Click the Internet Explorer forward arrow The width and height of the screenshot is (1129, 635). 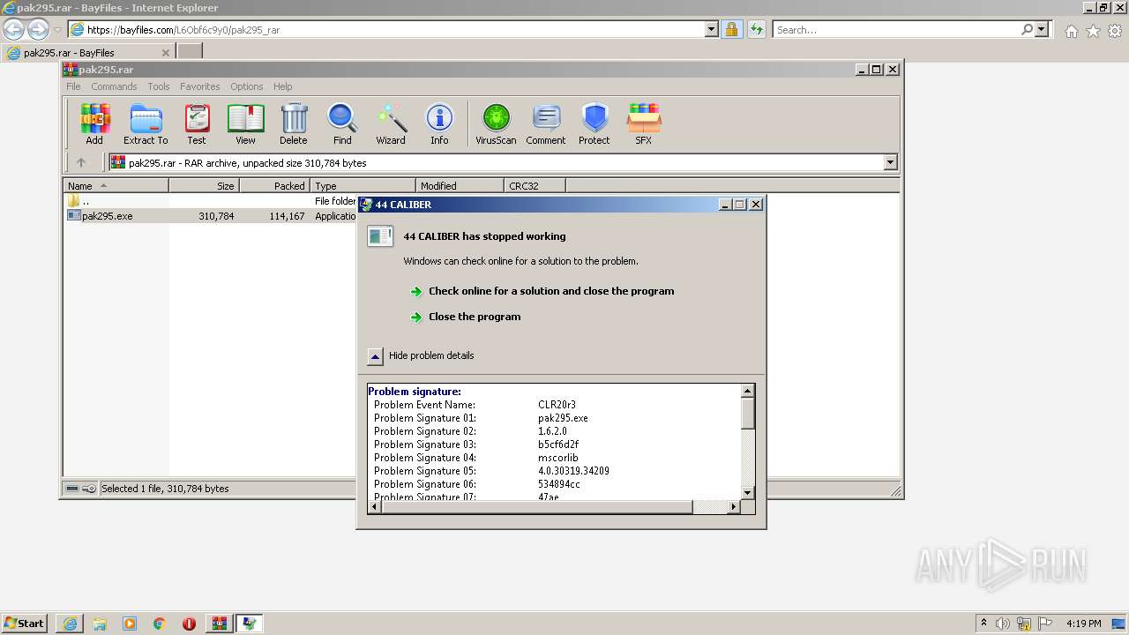pos(38,29)
